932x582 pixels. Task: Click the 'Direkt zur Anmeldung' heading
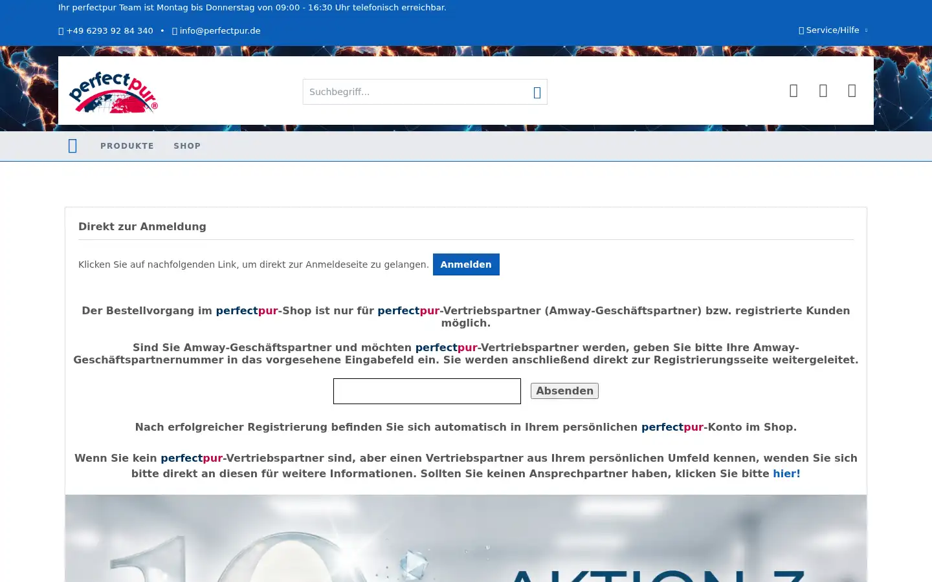[142, 226]
